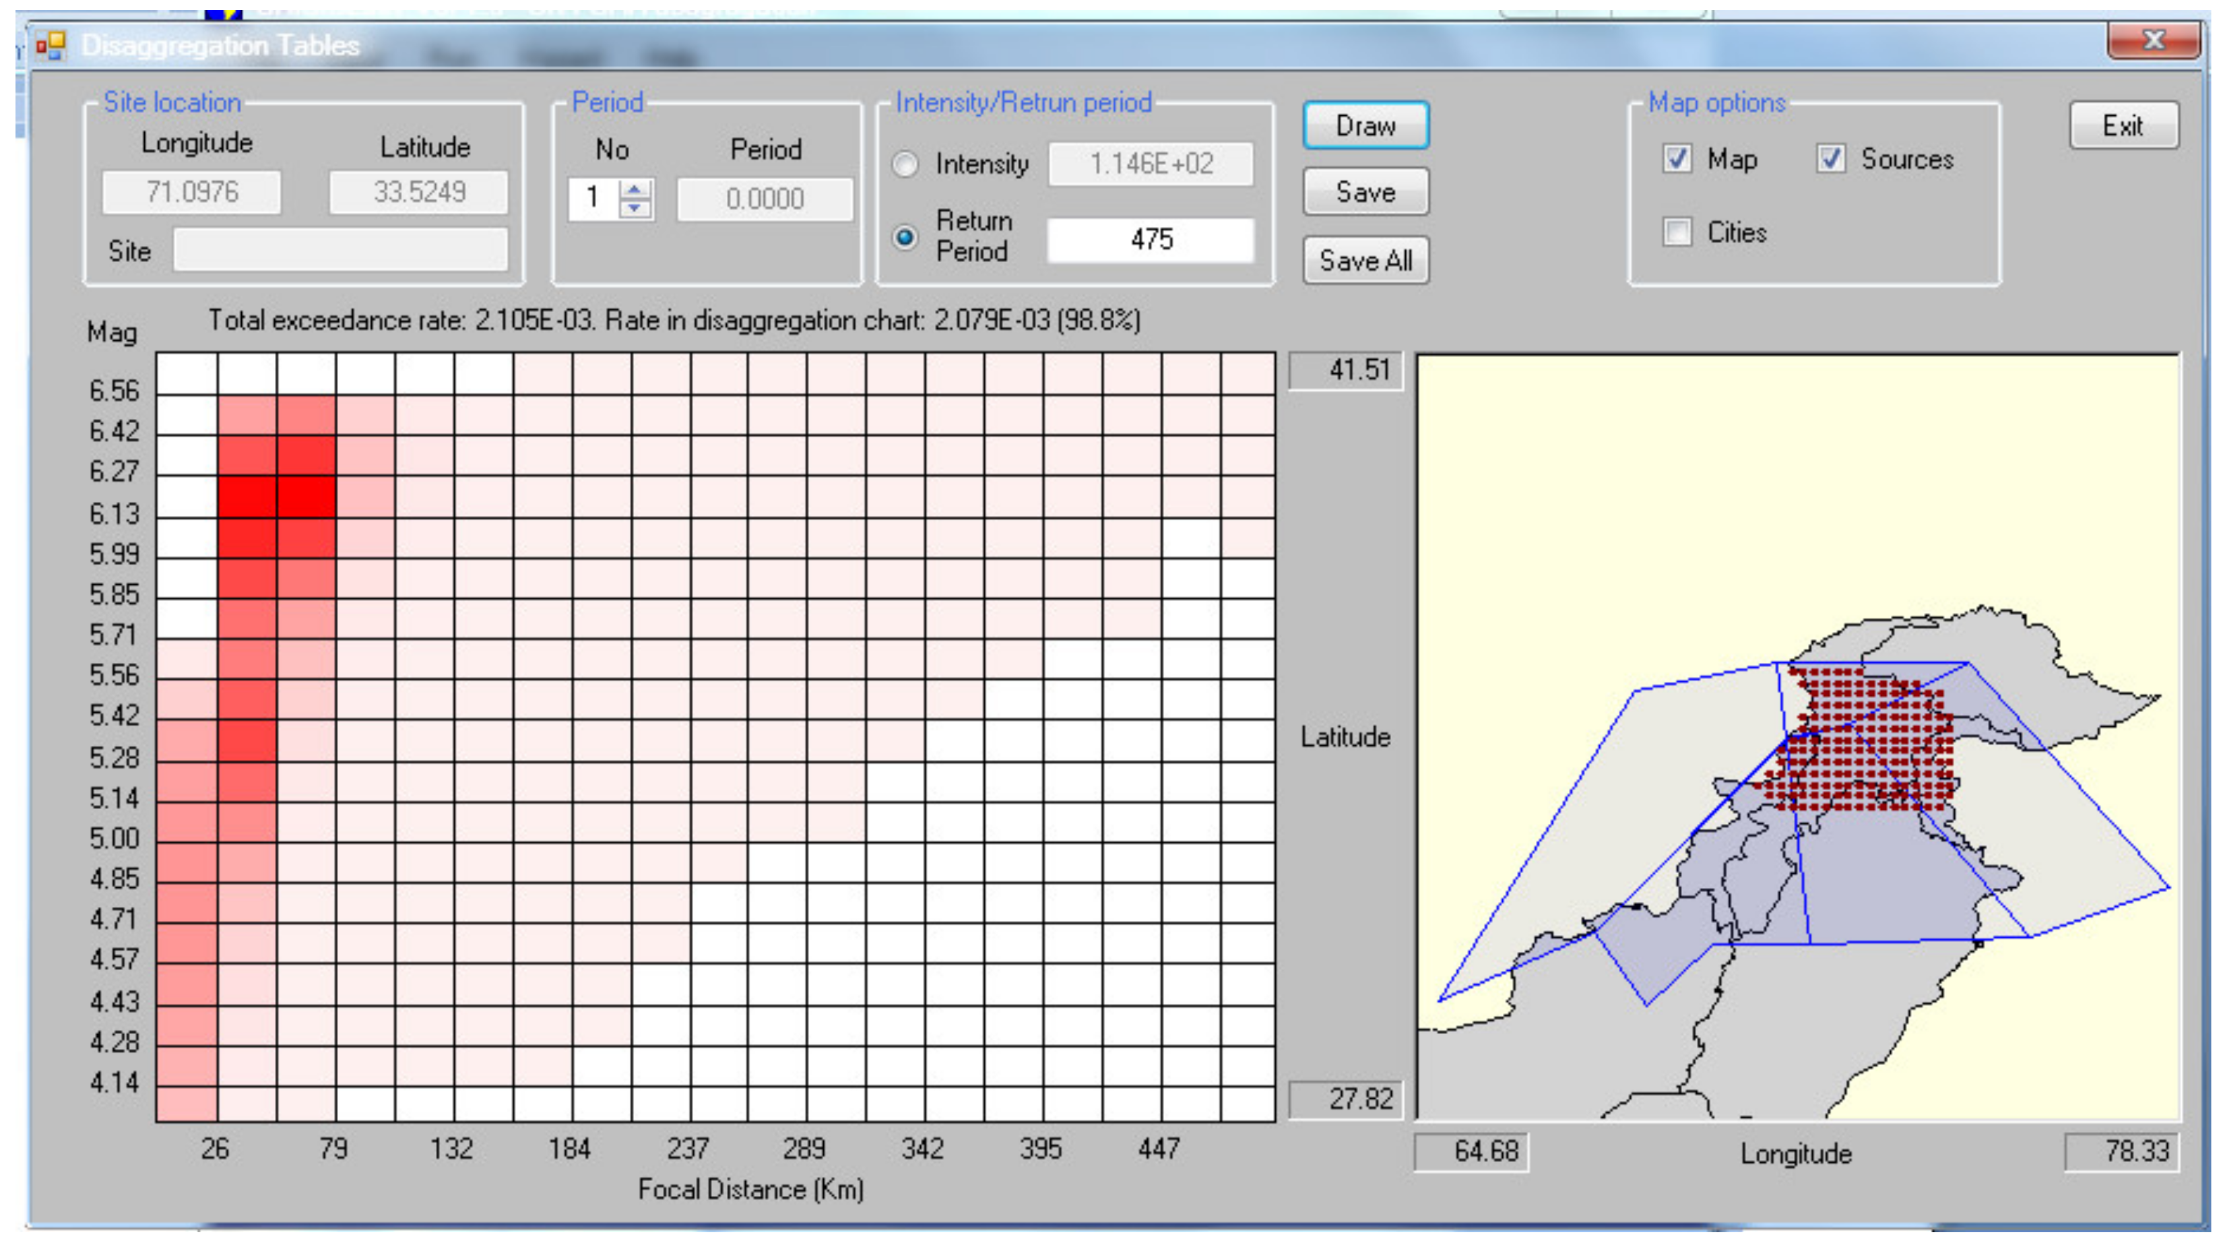Click the Disaggregation Tables window icon
2223x1245 pixels.
point(51,45)
